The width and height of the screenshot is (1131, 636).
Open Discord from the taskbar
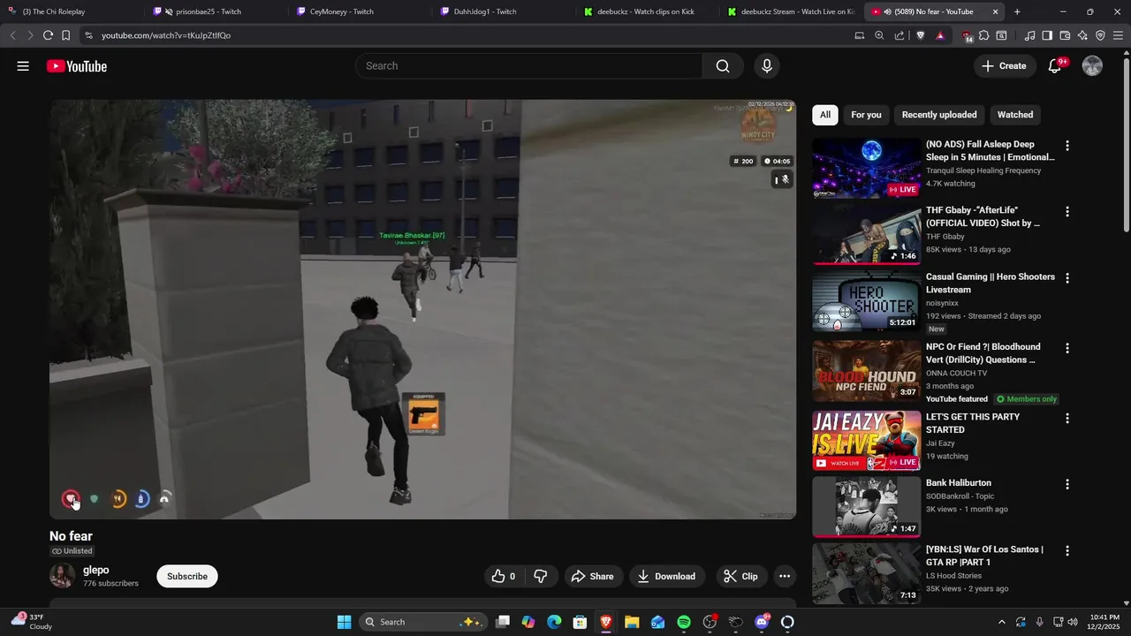click(762, 622)
